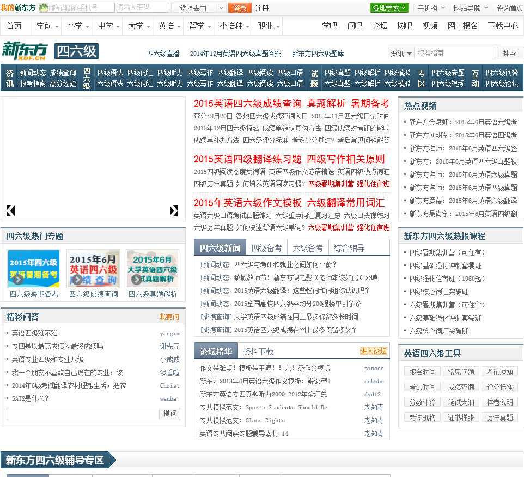The width and height of the screenshot is (524, 477).
Task: Focus the question input box above 提问
Action: (83, 414)
